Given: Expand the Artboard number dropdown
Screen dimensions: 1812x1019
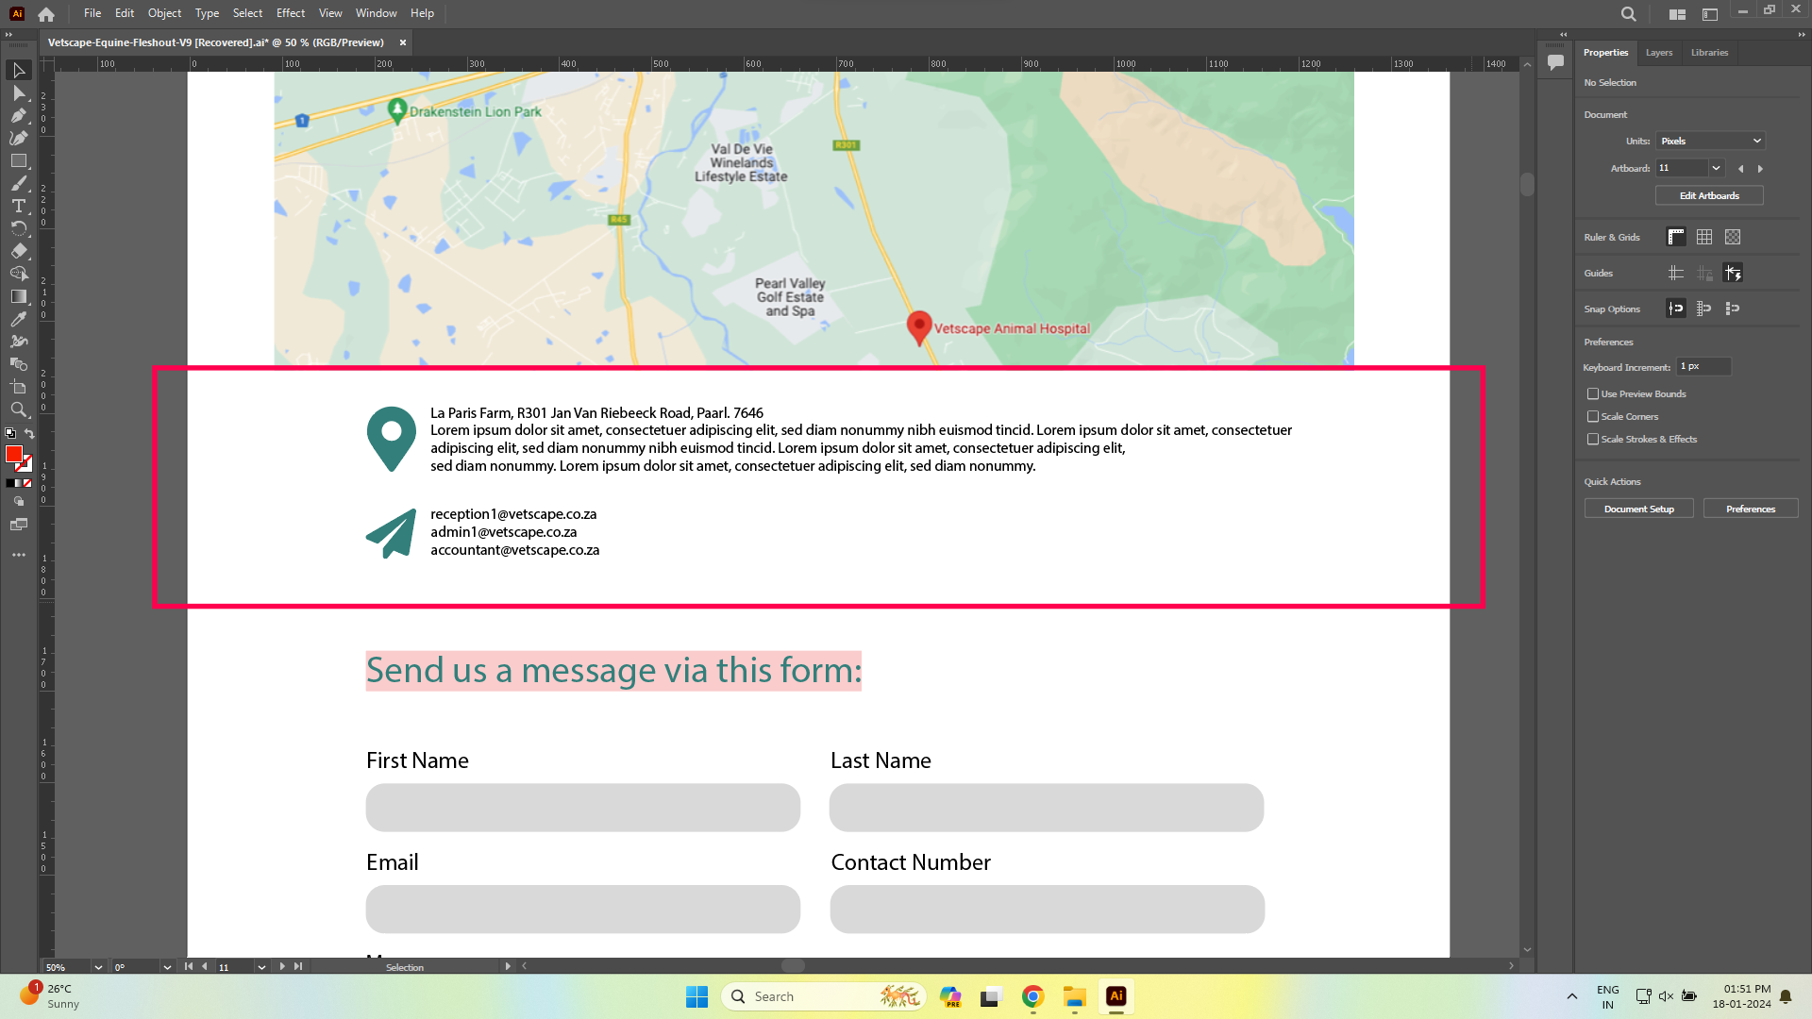Looking at the screenshot, I should 1716,169.
